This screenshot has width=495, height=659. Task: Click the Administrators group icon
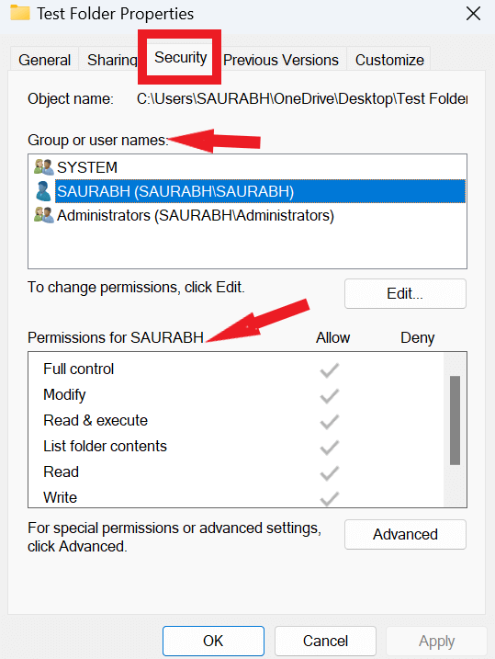[x=44, y=215]
